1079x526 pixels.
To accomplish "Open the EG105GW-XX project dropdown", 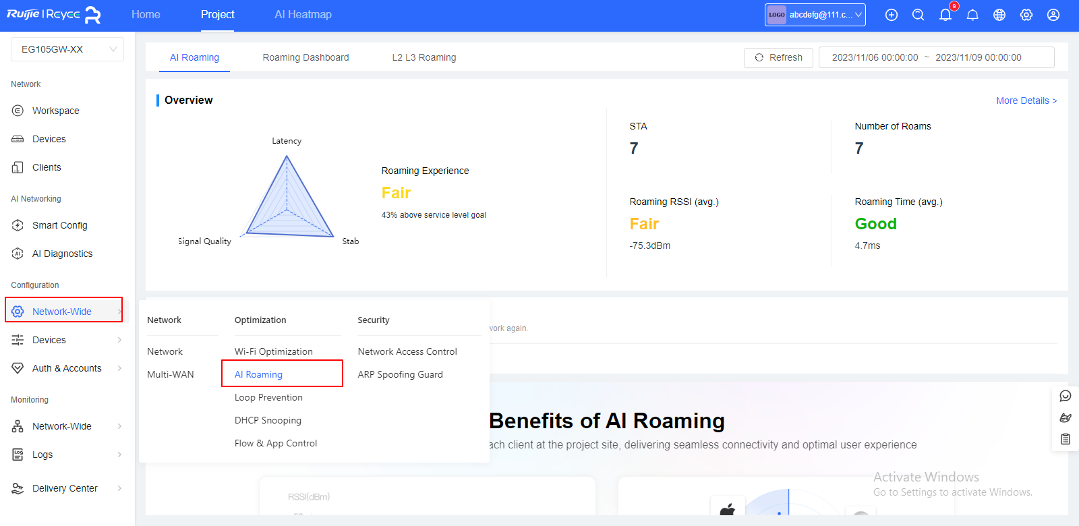I will (x=67, y=49).
